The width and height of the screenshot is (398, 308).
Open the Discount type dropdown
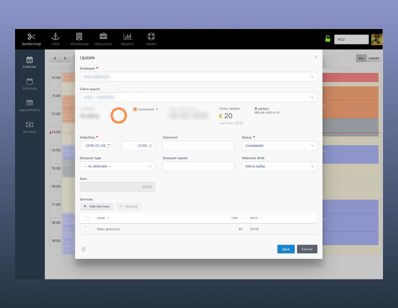click(x=117, y=166)
